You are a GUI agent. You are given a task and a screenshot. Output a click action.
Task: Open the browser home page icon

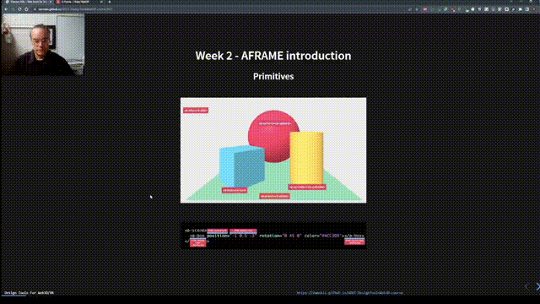26,9
